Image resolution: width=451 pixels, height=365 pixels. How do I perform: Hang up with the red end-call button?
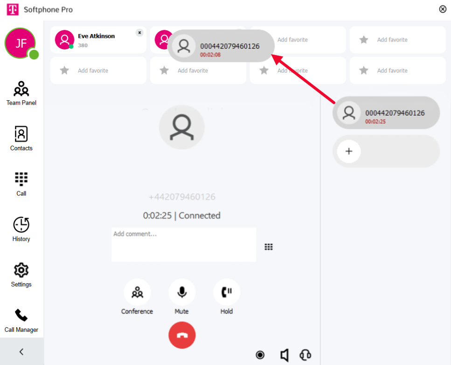coord(182,335)
